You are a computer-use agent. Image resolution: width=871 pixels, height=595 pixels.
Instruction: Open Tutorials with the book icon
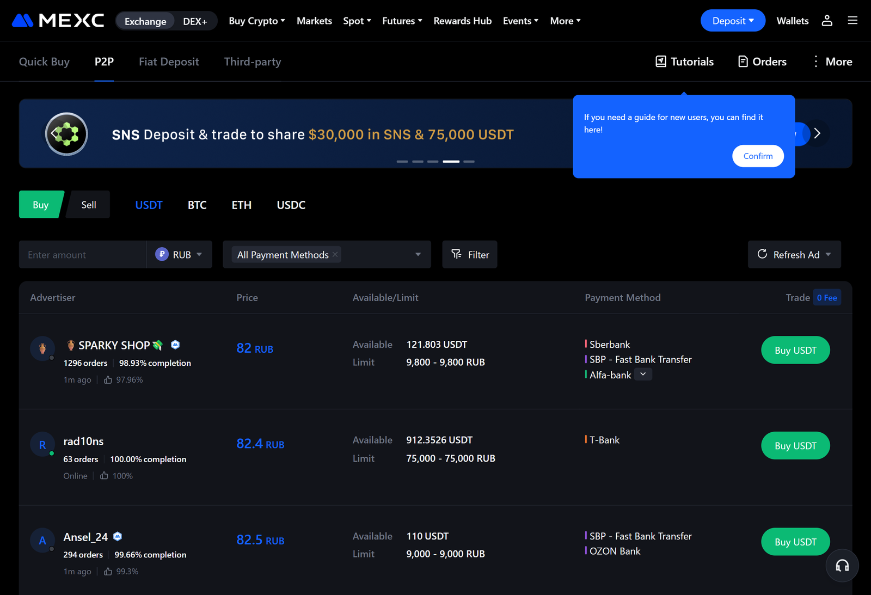coord(684,62)
